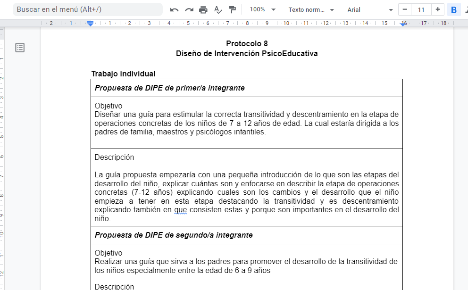The image size is (468, 290).
Task: Click the blue indent marker on the ruler
Action: [90, 22]
